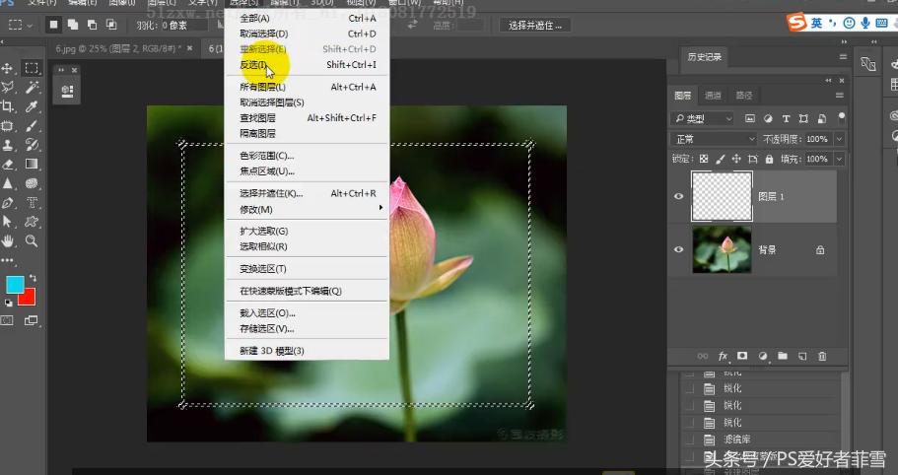Create a new group folder icon
The height and width of the screenshot is (475, 898).
(x=783, y=356)
